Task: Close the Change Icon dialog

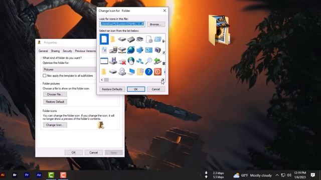Action: (165, 10)
